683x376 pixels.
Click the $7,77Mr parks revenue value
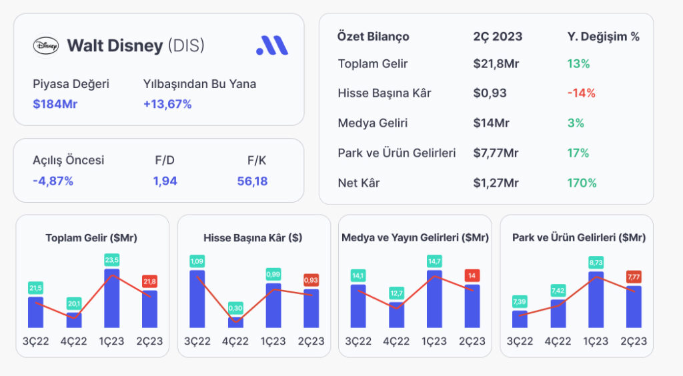[x=496, y=153]
